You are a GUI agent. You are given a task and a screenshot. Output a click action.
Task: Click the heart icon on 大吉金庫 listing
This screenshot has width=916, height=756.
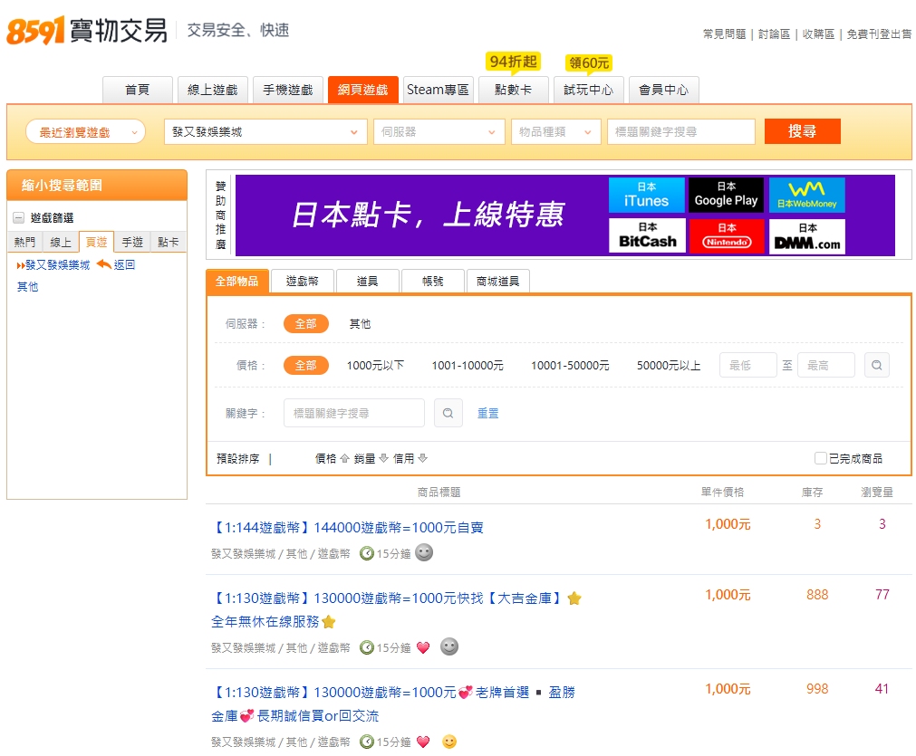423,646
